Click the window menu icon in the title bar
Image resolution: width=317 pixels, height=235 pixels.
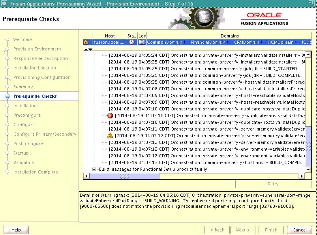tap(4, 4)
